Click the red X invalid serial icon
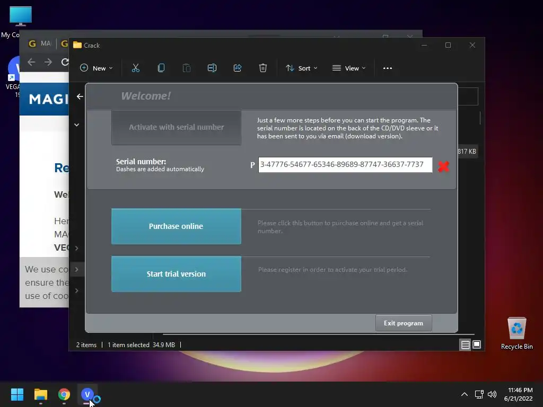 [x=444, y=166]
